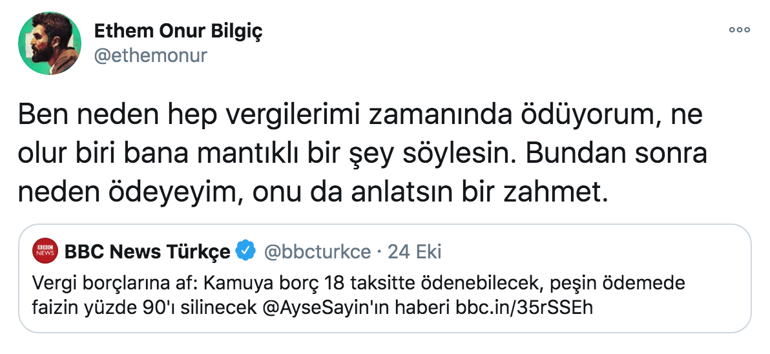The height and width of the screenshot is (354, 770).
Task: Click the tweet line starting "olur biri bana"
Action: [x=258, y=156]
